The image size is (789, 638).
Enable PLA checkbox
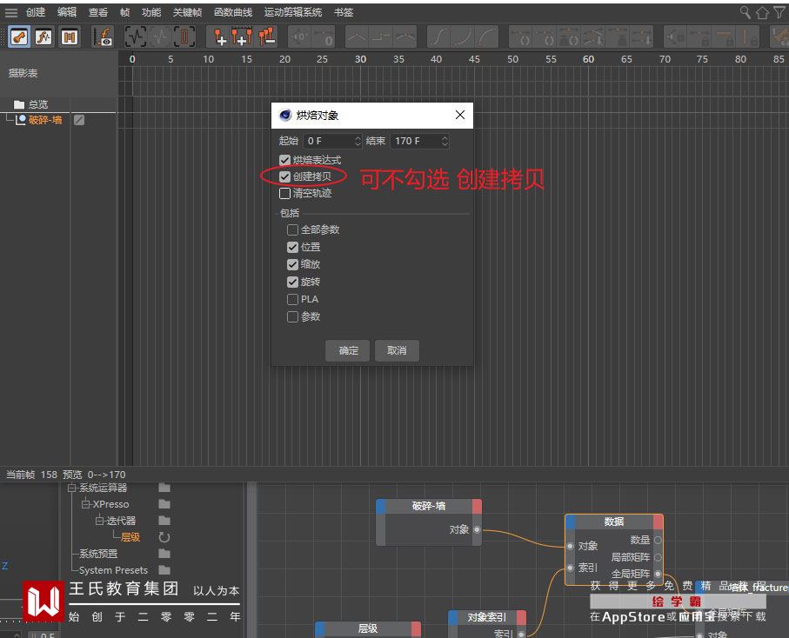click(x=292, y=299)
